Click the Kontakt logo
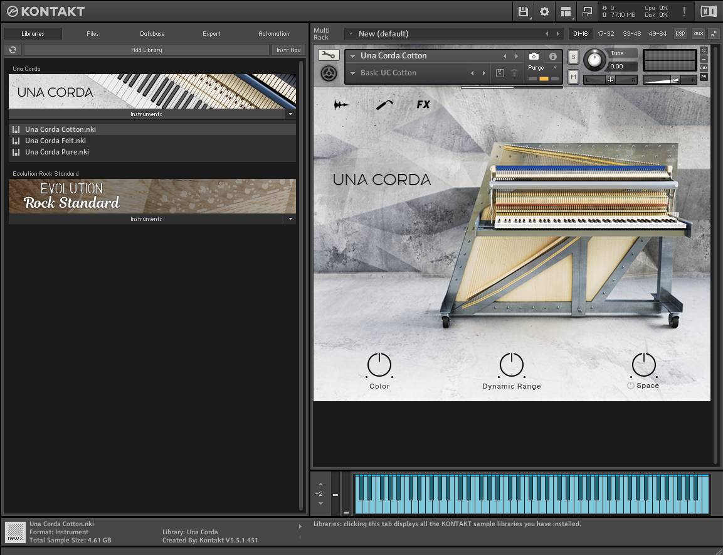The image size is (723, 555). [x=46, y=11]
